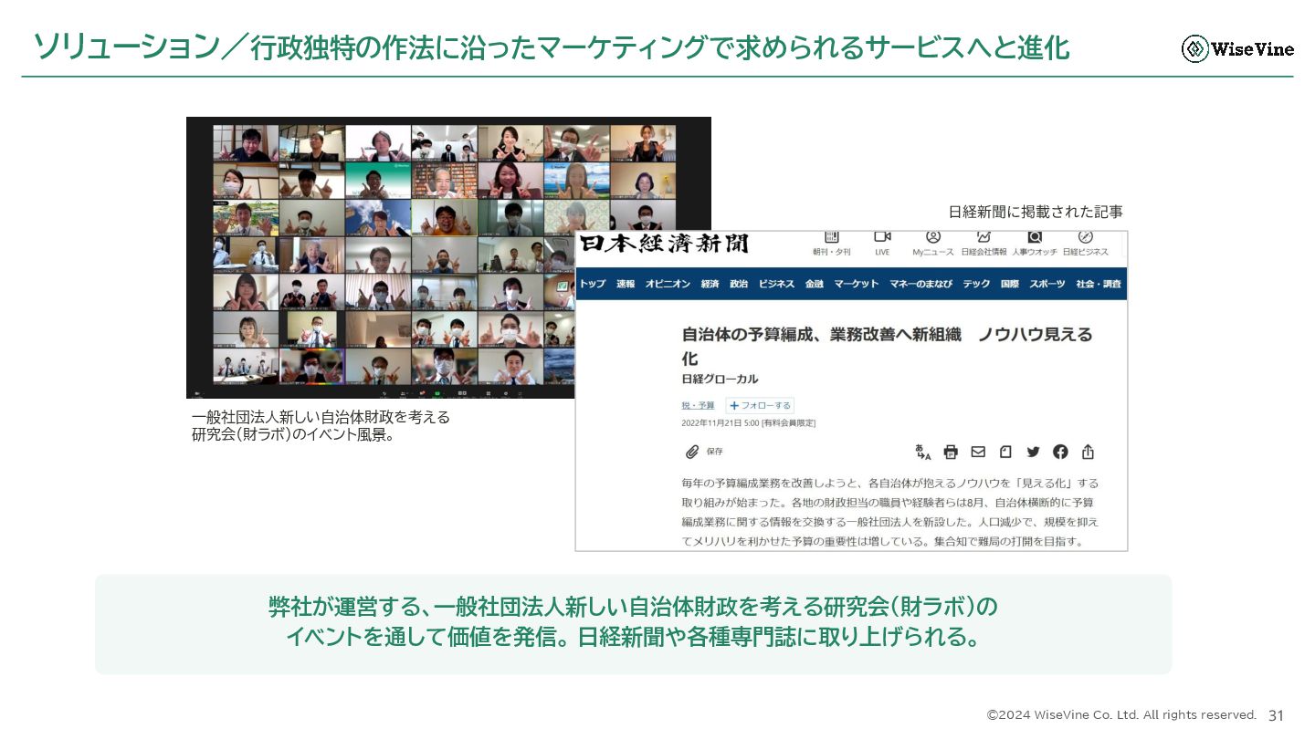The width and height of the screenshot is (1315, 739).
Task: Click the page number 31
Action: pyautogui.click(x=1276, y=715)
